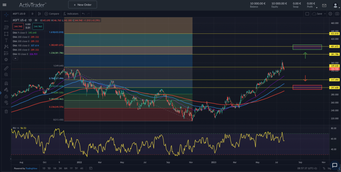Toggle lock all drawing tools
The width and height of the screenshot is (341, 172).
[6, 96]
